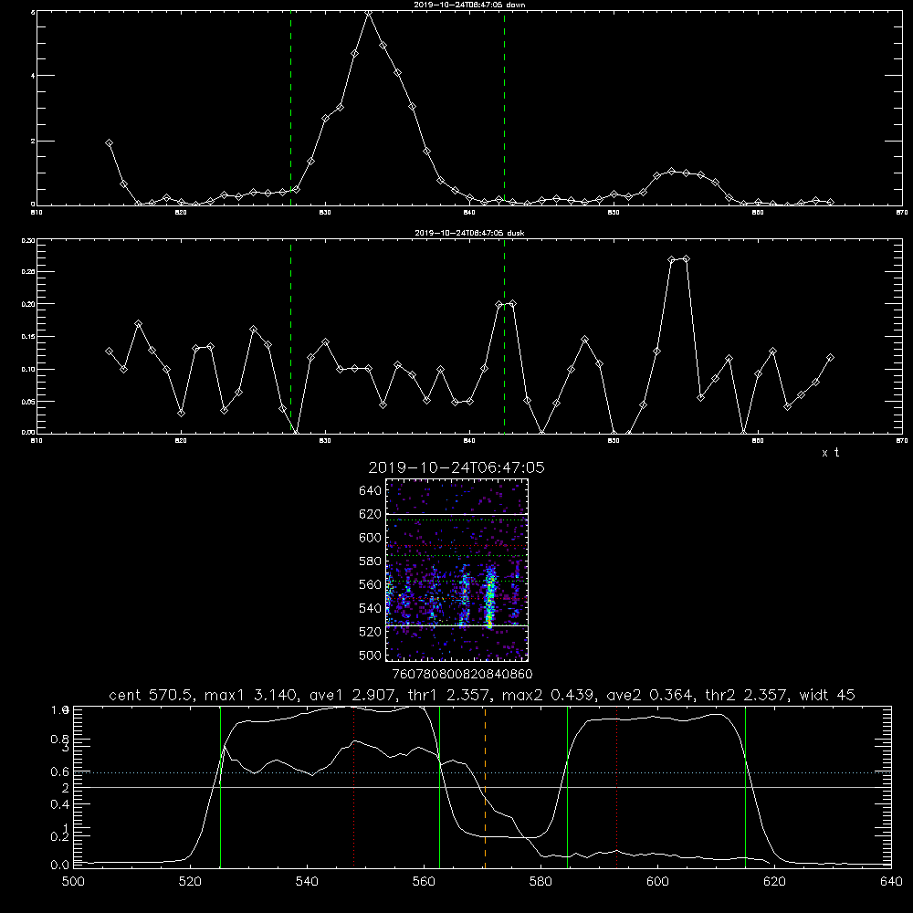Click the 'thr1 2.357' value in the bottom title
The width and height of the screenshot is (913, 913).
tap(447, 695)
